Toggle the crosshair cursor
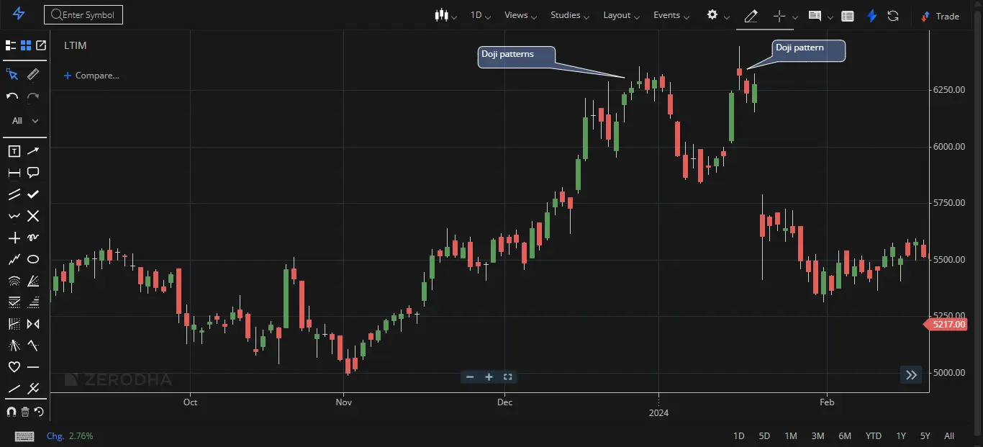Screen dimensions: 983x447 click(779, 16)
